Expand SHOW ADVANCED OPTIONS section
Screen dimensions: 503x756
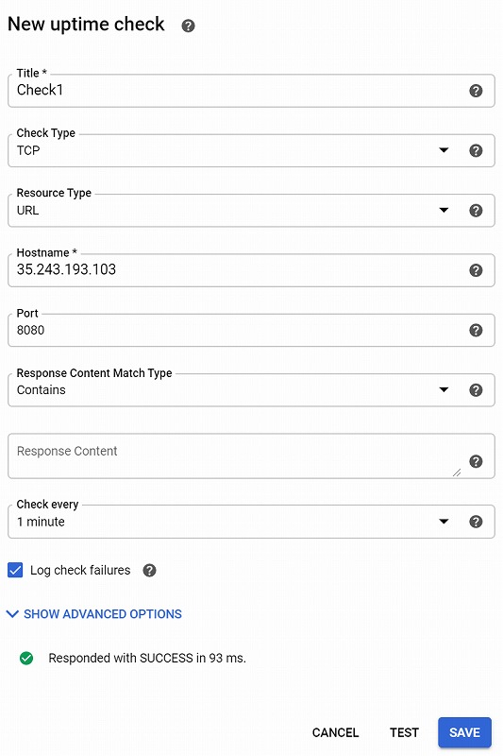(94, 613)
